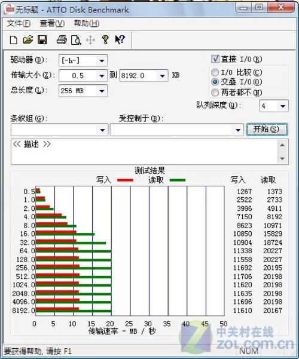The image size is (299, 359).
Task: Click the 1024.0 row label in chart
Action: 23,284
